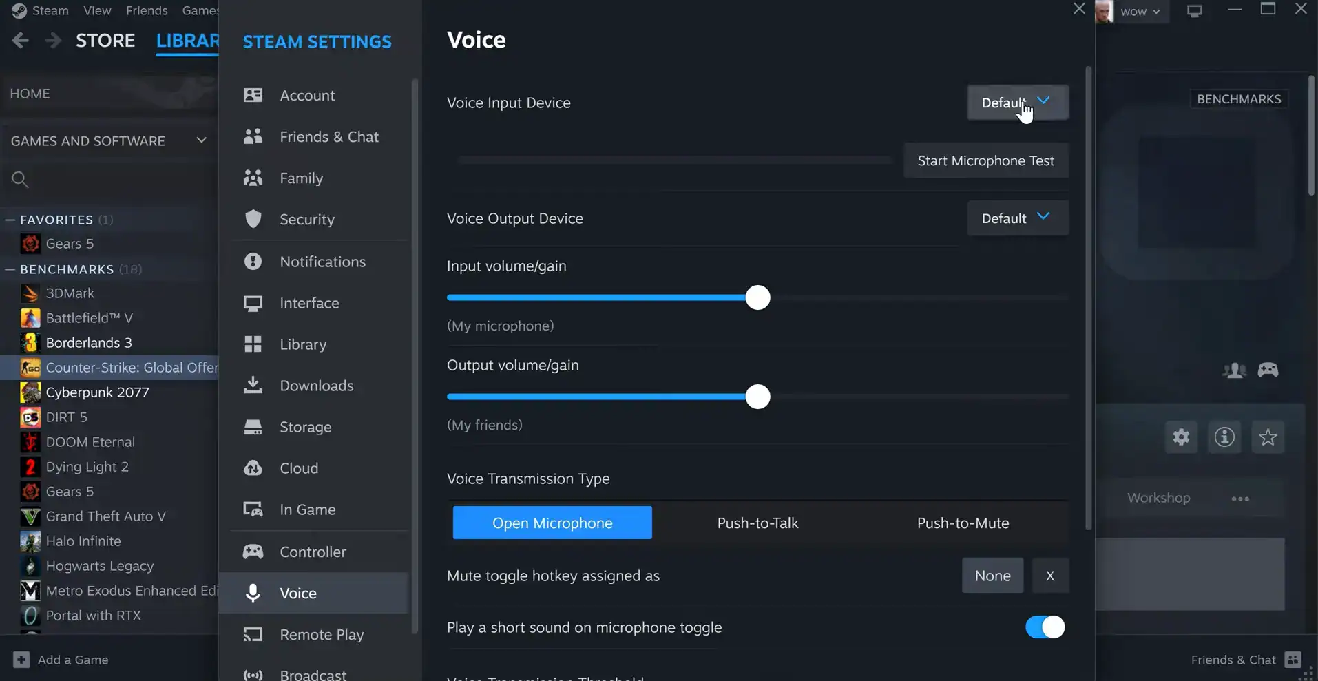Open the Account settings icon
The image size is (1318, 681).
[253, 95]
